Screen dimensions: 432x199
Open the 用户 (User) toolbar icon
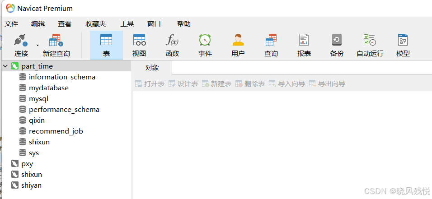pyautogui.click(x=238, y=40)
